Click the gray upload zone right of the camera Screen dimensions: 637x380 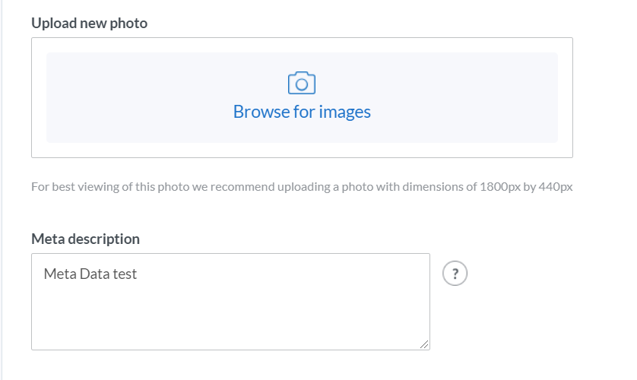coord(456,97)
